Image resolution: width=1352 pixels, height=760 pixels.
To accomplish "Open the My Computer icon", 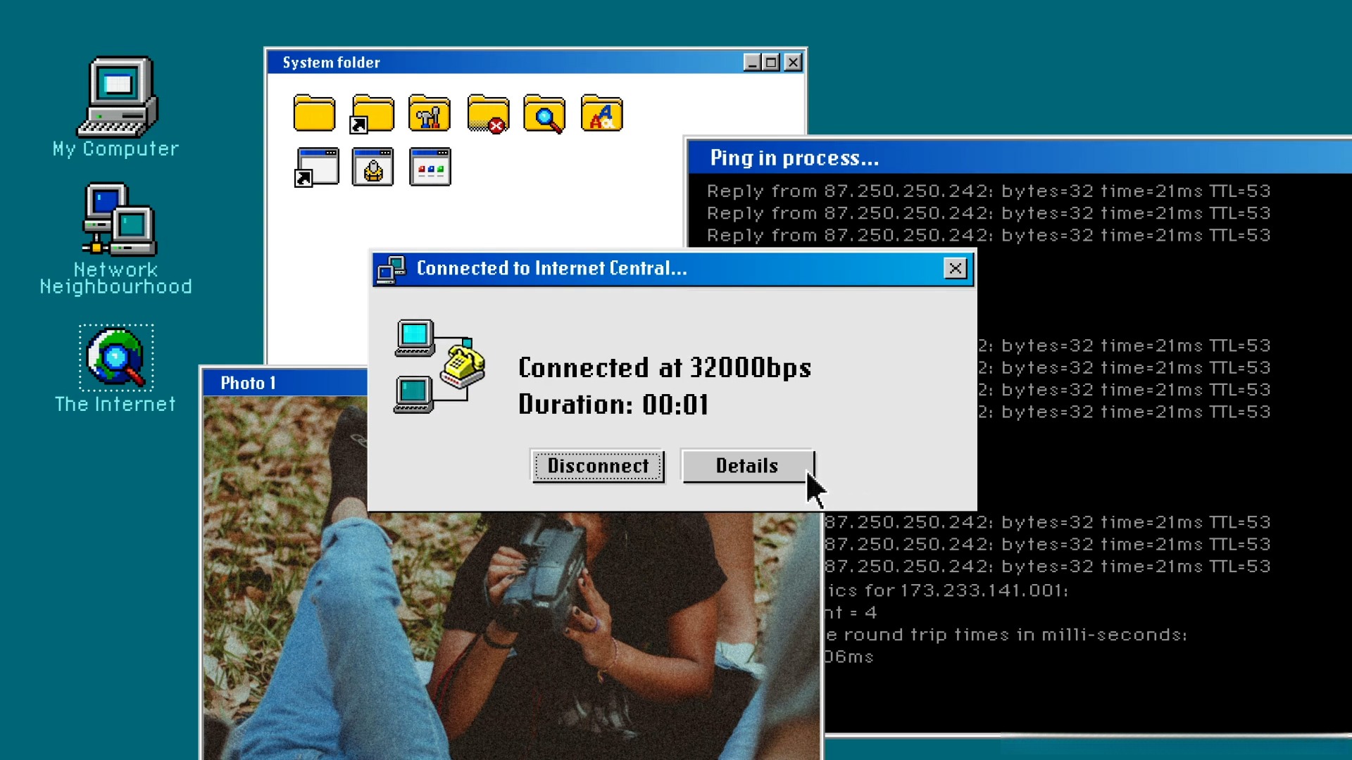I will click(x=115, y=105).
